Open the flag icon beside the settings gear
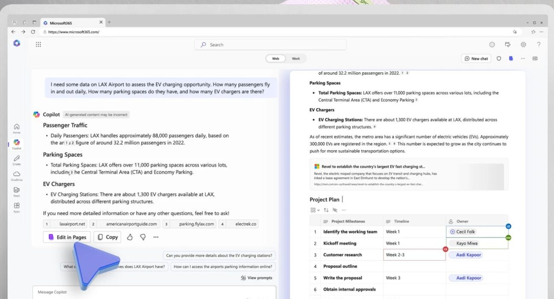The width and height of the screenshot is (554, 299). (507, 44)
